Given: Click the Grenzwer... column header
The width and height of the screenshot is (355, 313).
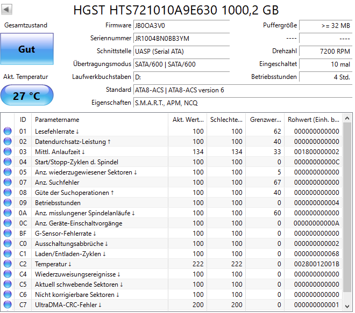Looking at the screenshot, I should 265,120.
